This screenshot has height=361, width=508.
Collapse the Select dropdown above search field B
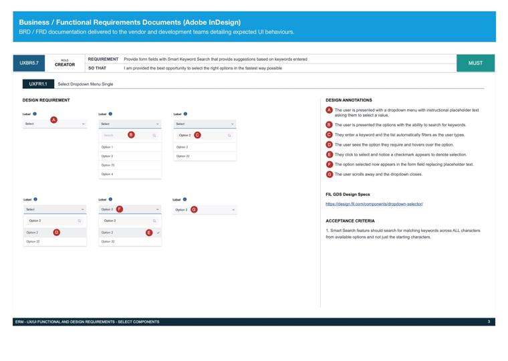tap(130, 124)
